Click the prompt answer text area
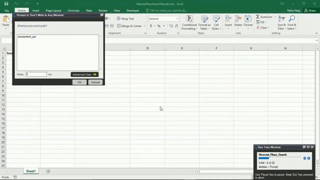Image resolution: width=320 pixels, height=180 pixels. [x=58, y=52]
